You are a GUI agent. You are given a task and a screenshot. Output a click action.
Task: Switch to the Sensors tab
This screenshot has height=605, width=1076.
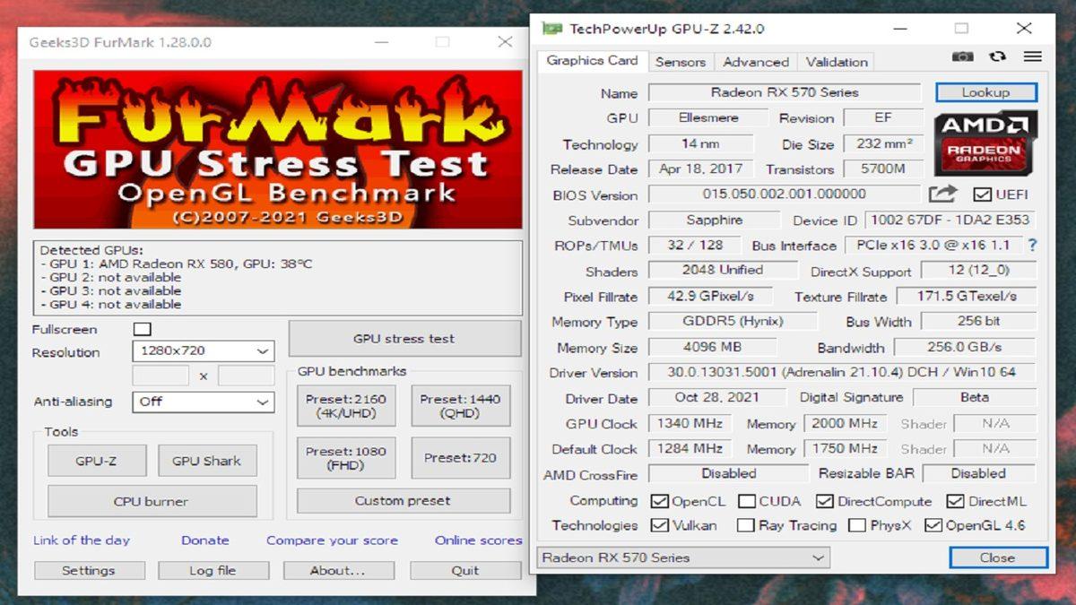coord(680,62)
